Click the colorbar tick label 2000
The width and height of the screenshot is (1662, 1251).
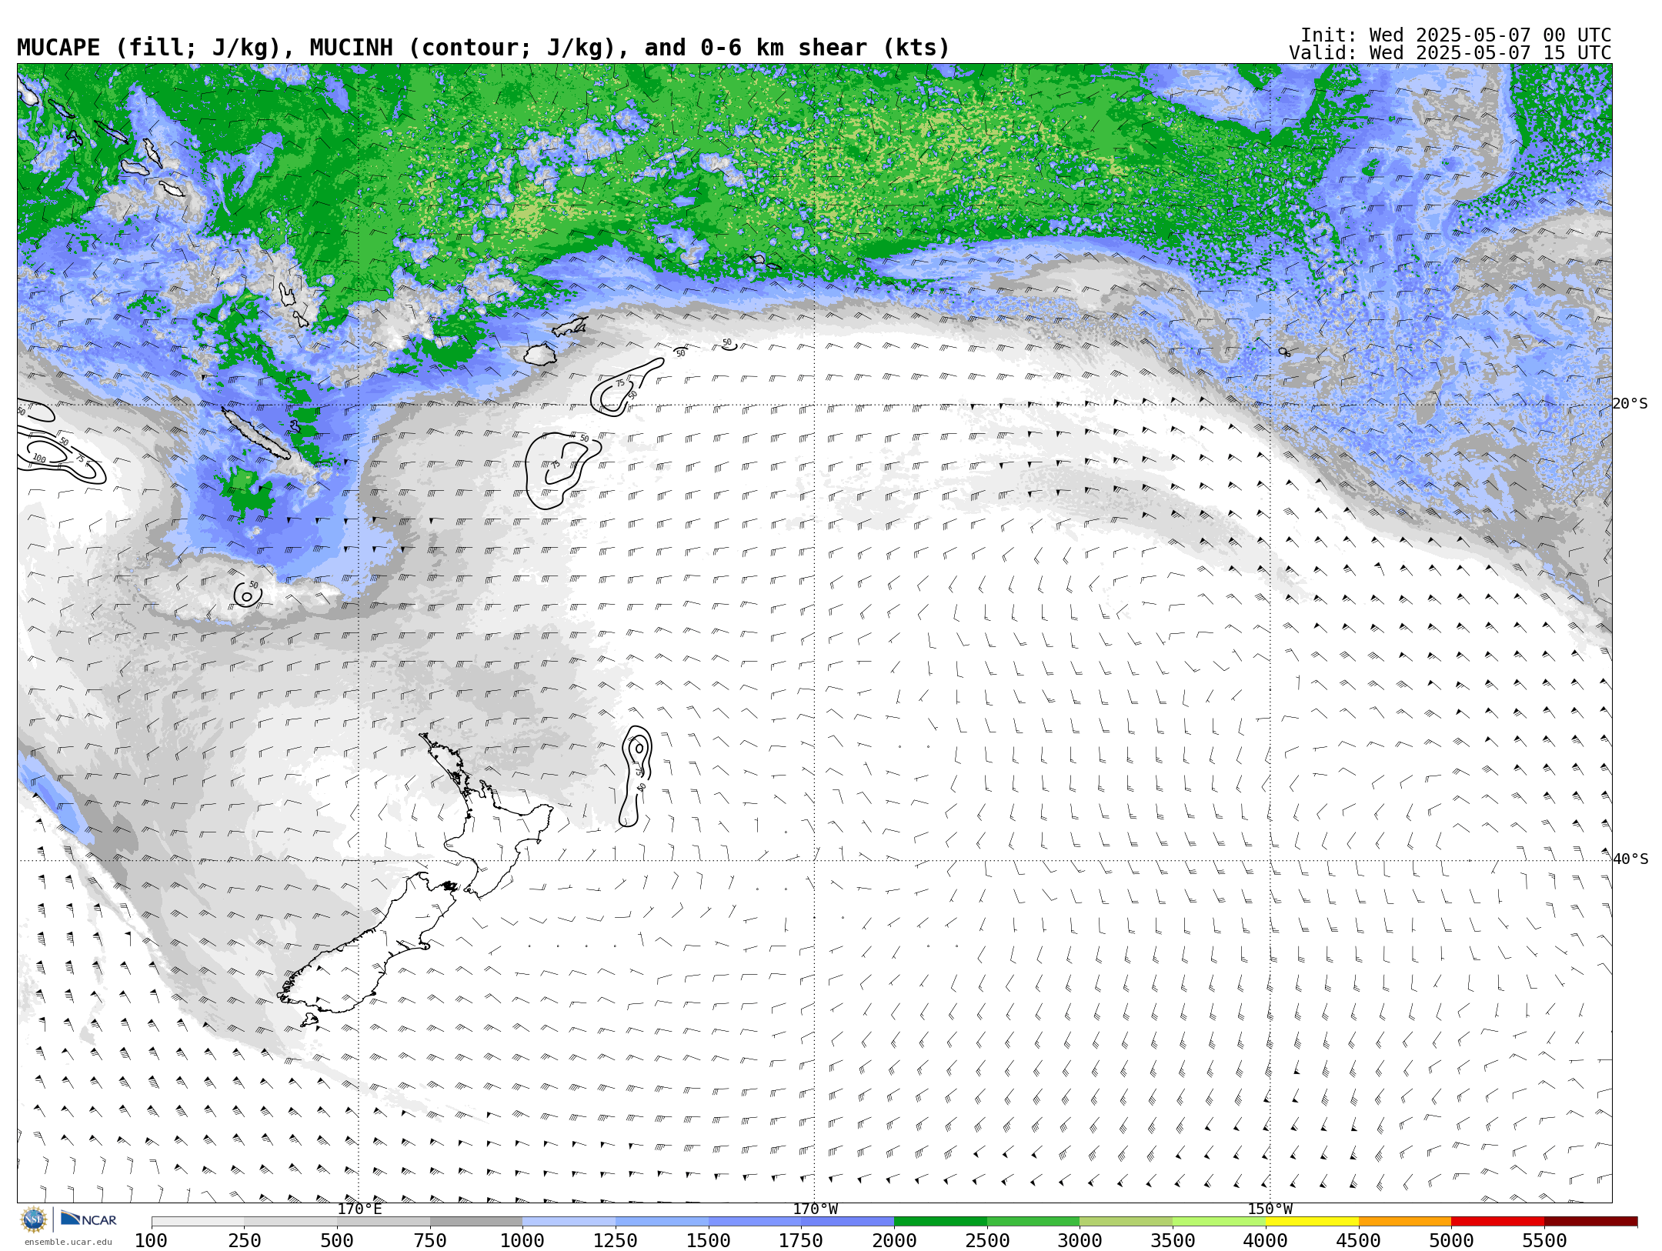[x=894, y=1240]
